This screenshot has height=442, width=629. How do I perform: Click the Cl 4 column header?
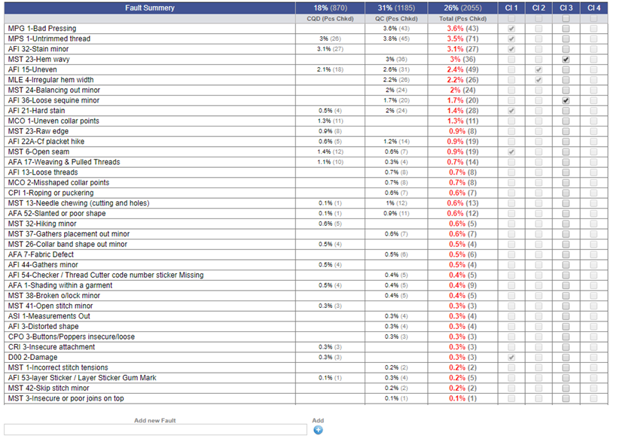point(594,8)
